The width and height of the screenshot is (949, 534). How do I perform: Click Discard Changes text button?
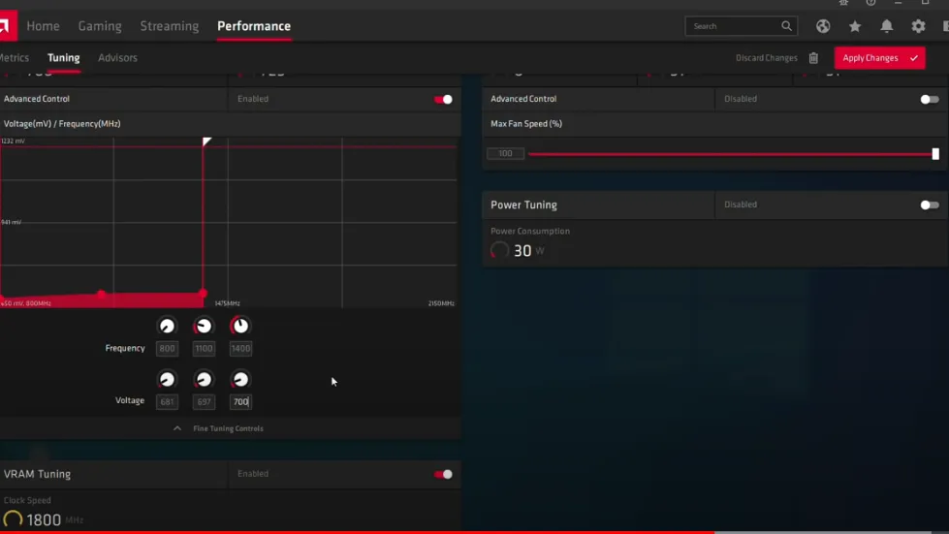click(766, 58)
